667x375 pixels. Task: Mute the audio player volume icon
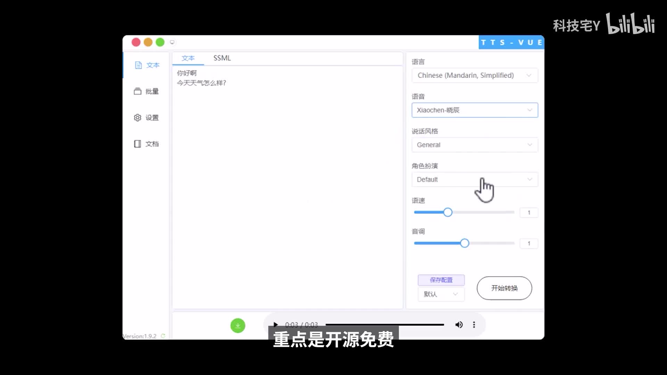point(459,325)
